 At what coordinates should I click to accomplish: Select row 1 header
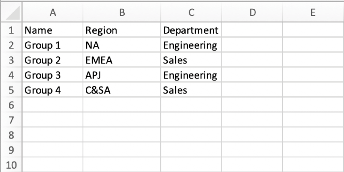click(x=11, y=30)
